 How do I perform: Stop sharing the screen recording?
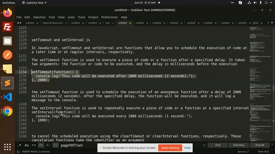170,148
